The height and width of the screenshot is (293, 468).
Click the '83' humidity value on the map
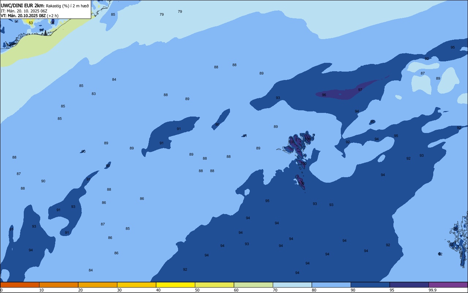[94, 94]
